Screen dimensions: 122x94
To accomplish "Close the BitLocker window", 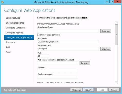I will 117,2.
